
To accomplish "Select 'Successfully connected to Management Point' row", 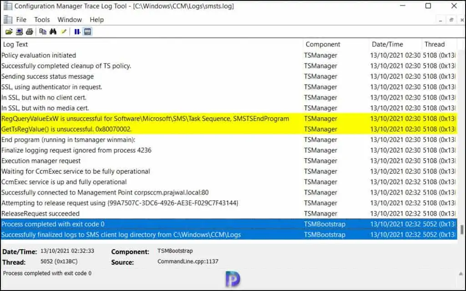I will [228, 192].
